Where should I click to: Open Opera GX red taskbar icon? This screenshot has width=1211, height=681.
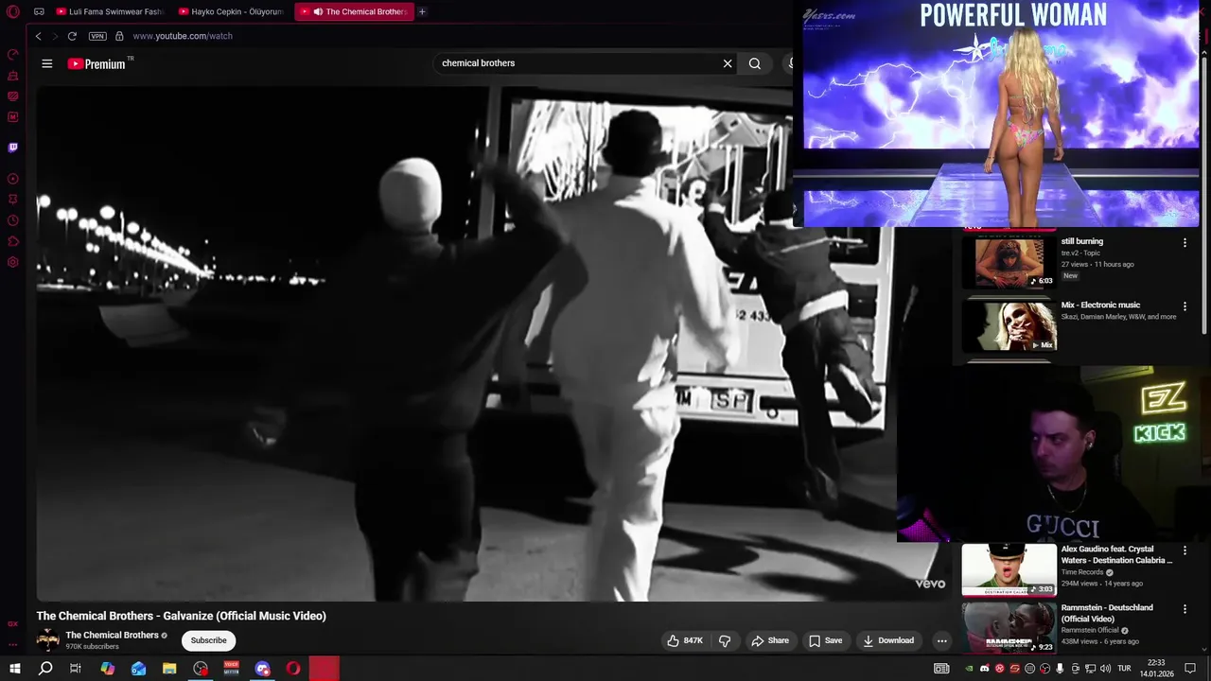(293, 669)
